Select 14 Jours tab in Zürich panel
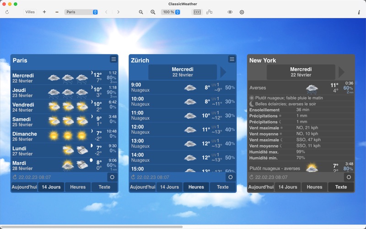Viewport: 366px width, 229px height. 169,187
